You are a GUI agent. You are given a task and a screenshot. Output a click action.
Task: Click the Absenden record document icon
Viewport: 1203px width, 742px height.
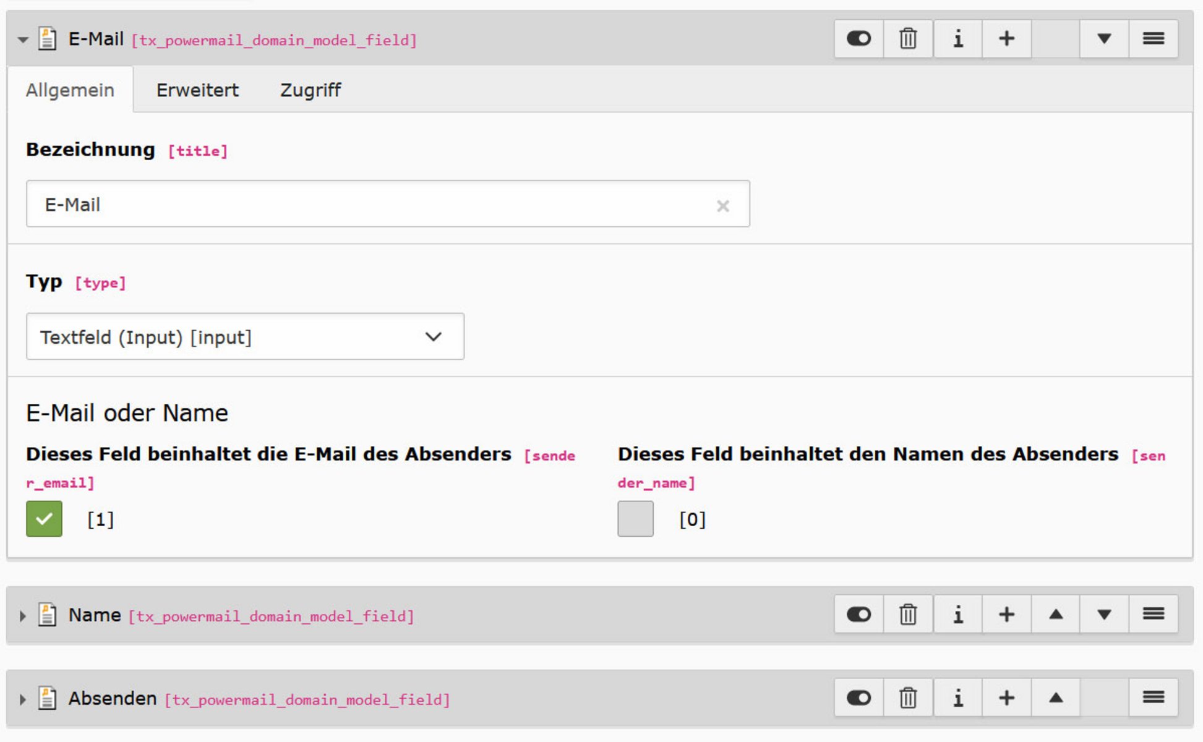click(47, 698)
